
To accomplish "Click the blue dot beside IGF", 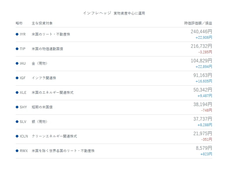I will click(17, 78).
